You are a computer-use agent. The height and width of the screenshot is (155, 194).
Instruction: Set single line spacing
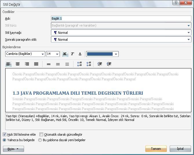[49, 64]
